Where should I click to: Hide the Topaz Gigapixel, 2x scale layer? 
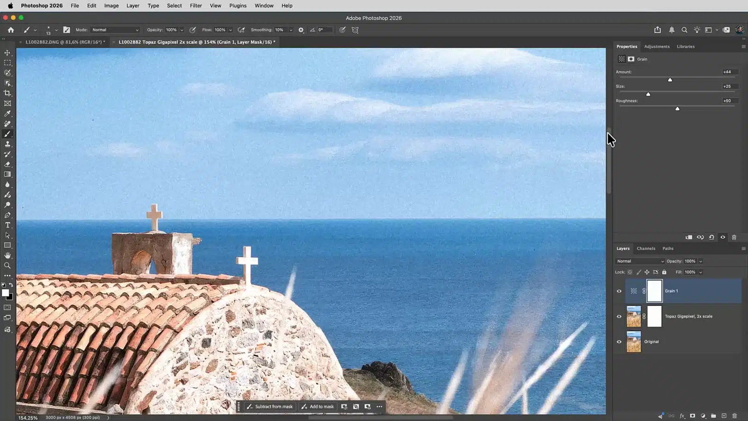tap(619, 316)
